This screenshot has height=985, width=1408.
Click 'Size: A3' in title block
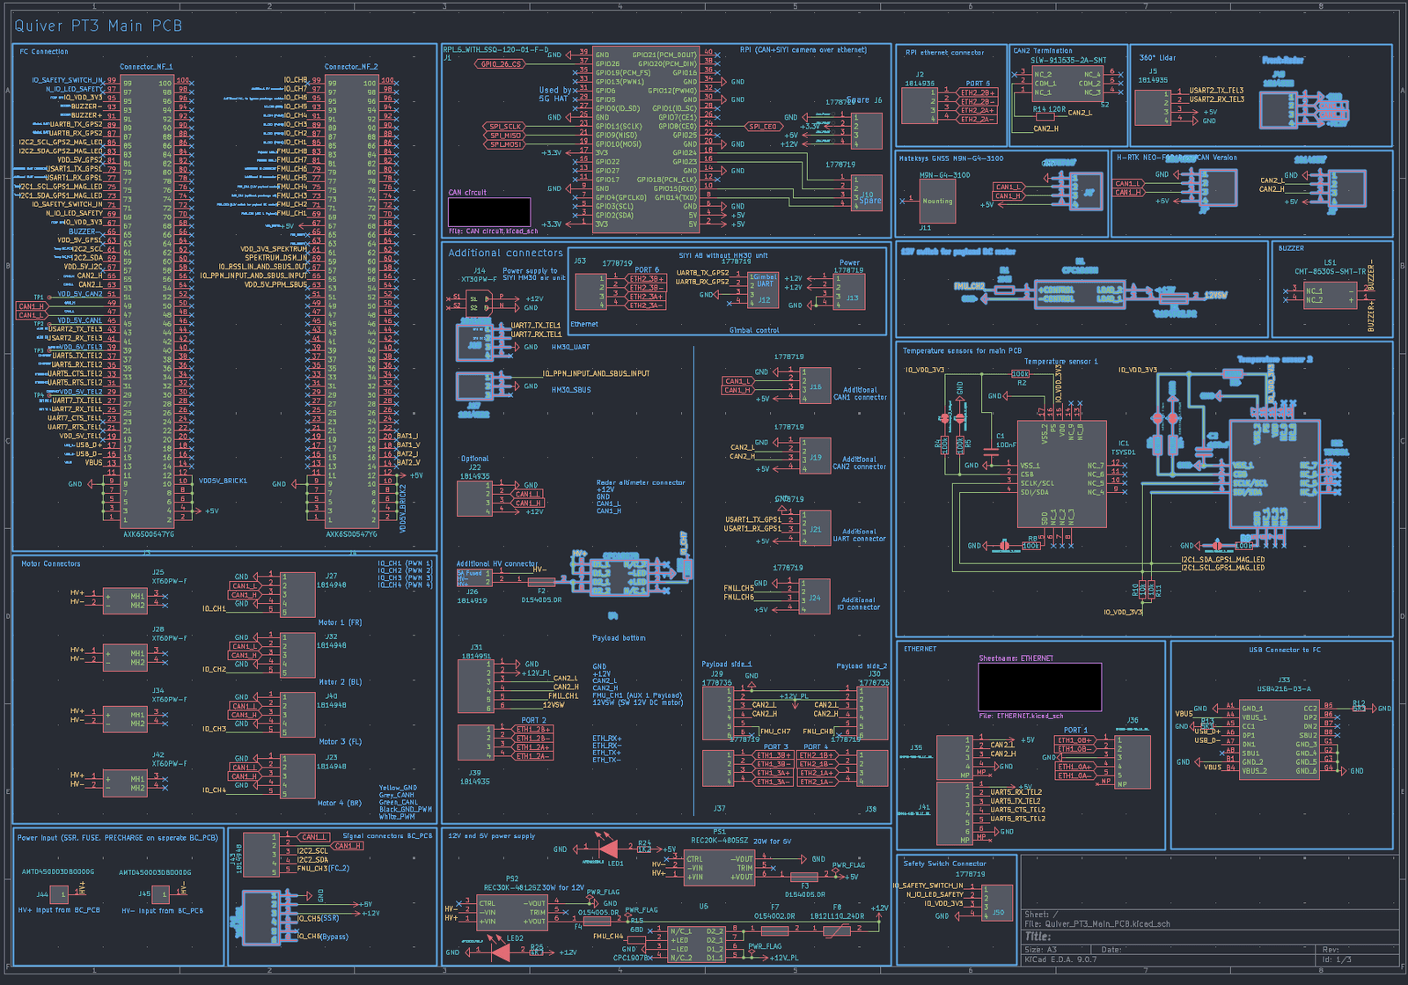[1041, 950]
